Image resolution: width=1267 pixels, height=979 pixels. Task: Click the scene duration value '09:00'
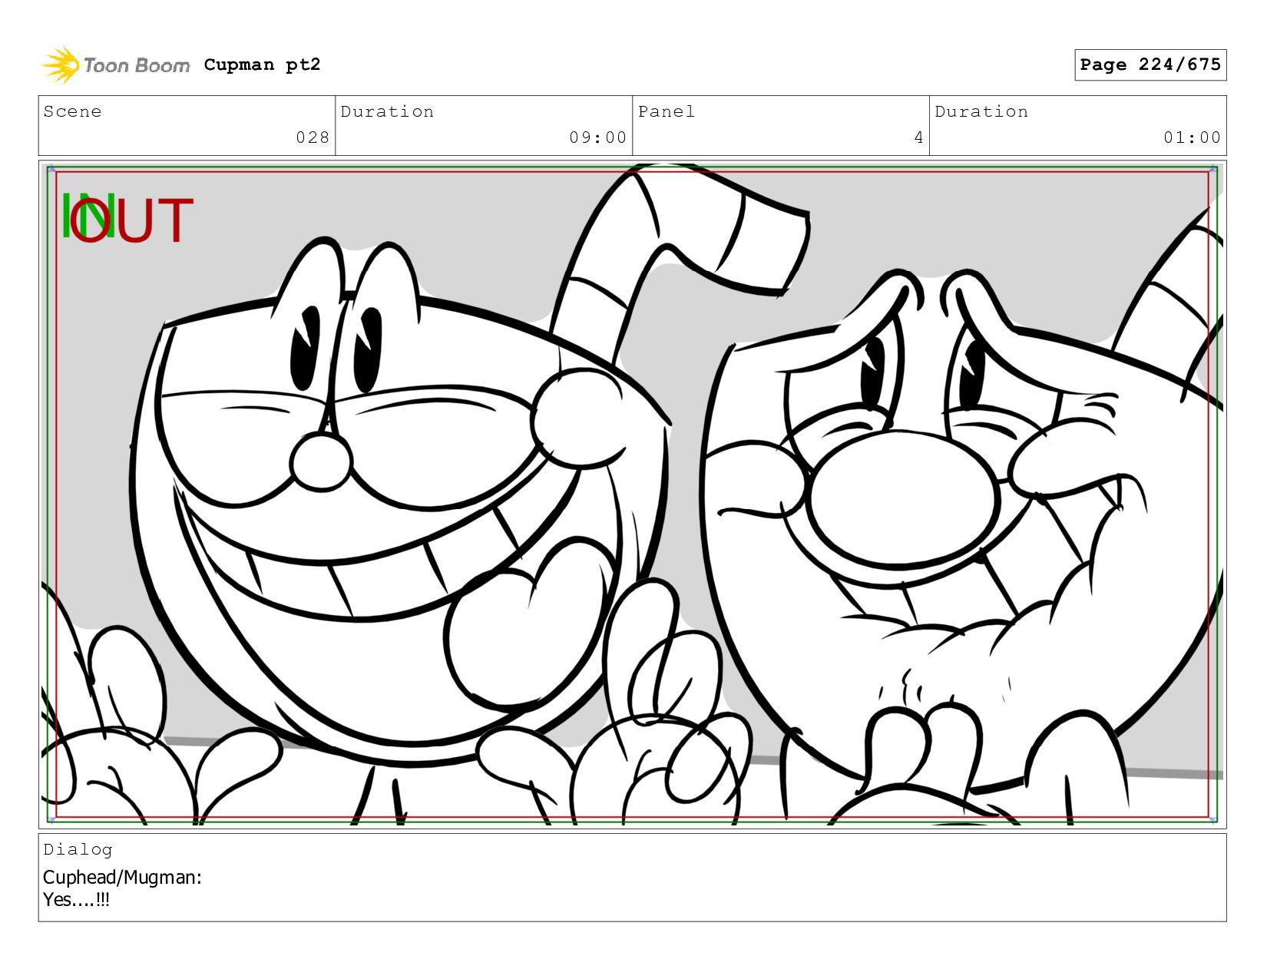[x=597, y=137]
